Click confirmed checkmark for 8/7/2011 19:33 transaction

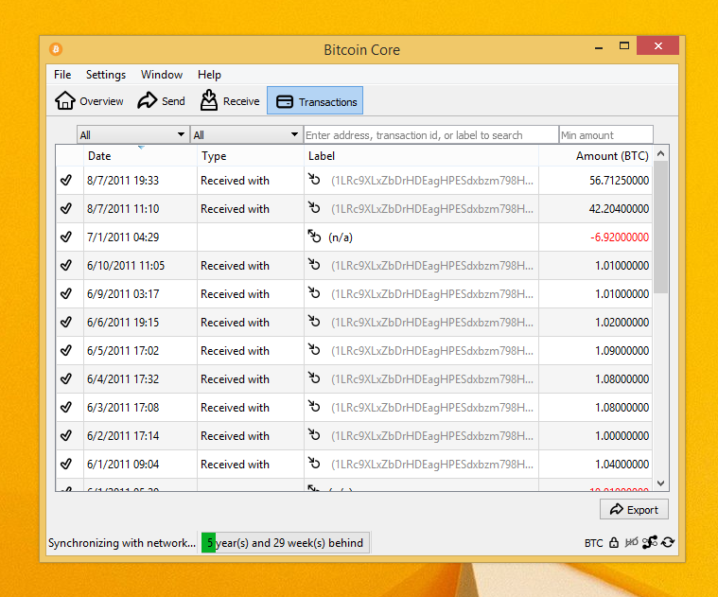coord(66,180)
